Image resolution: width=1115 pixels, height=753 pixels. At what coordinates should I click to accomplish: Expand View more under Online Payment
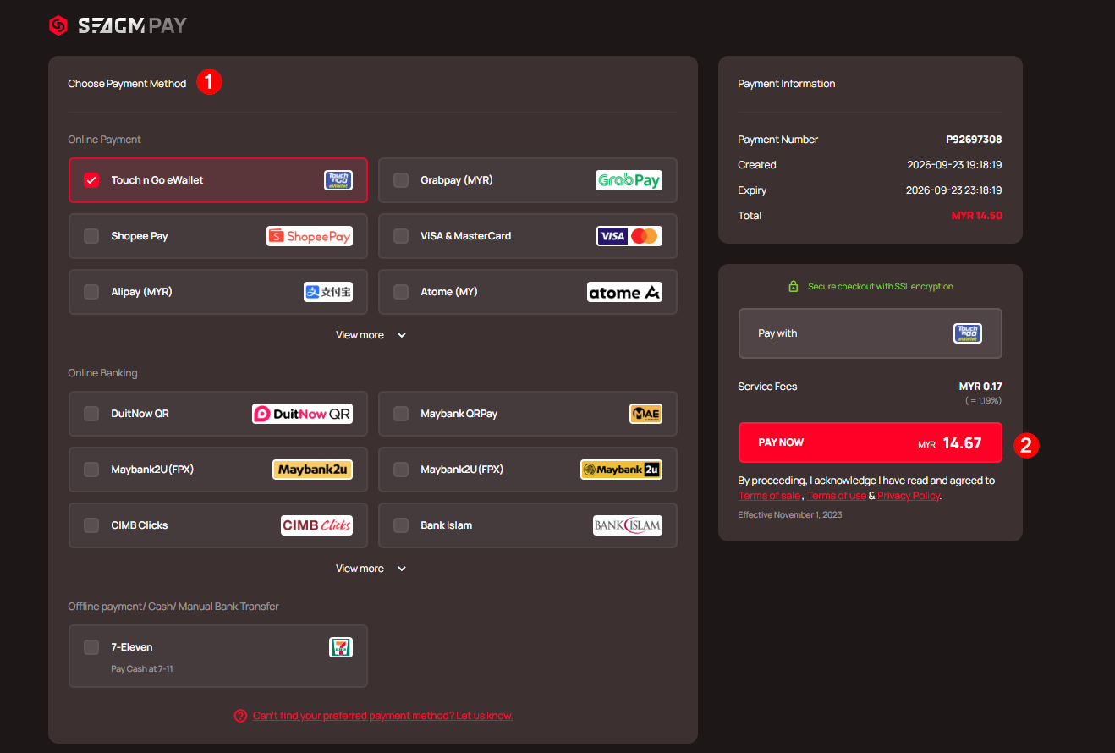point(371,335)
